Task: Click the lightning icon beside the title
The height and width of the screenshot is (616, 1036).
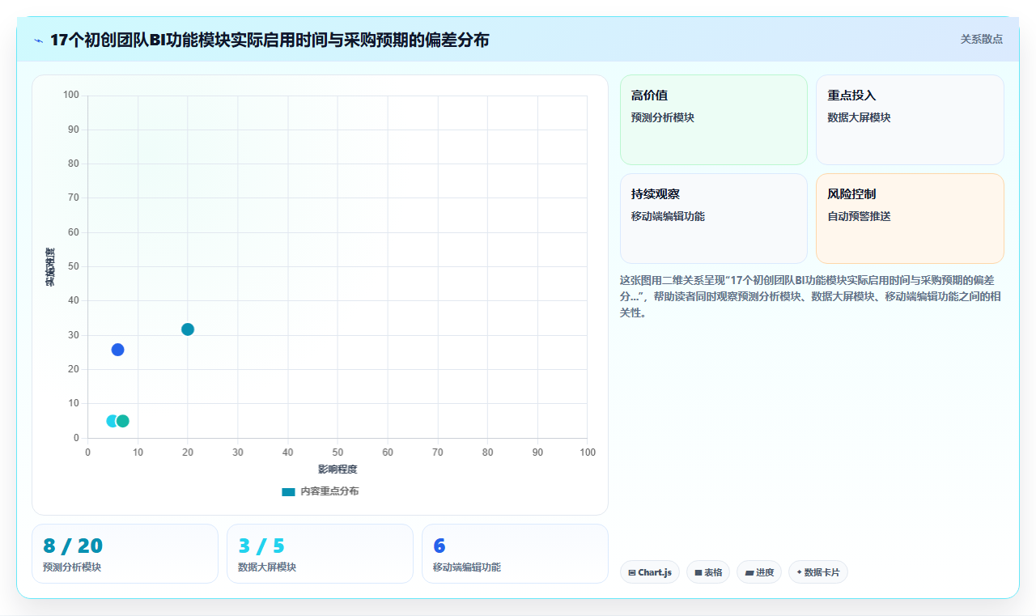Action: 38,40
